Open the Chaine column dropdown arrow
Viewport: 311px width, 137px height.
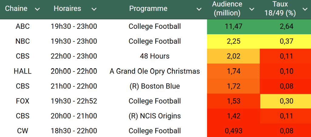(x=37, y=9)
